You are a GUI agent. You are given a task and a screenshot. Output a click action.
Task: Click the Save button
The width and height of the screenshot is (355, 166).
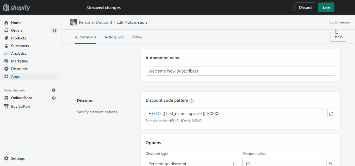[326, 7]
